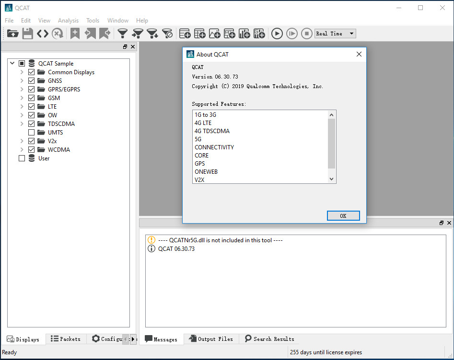Start playback with the Play toolbar icon
Viewport: 454px width, 360px height.
(x=277, y=34)
